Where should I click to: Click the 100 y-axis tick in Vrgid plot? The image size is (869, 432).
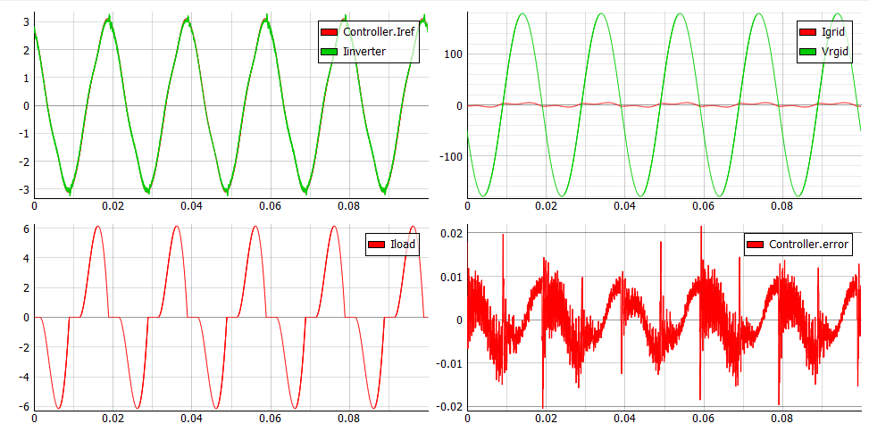pos(451,54)
